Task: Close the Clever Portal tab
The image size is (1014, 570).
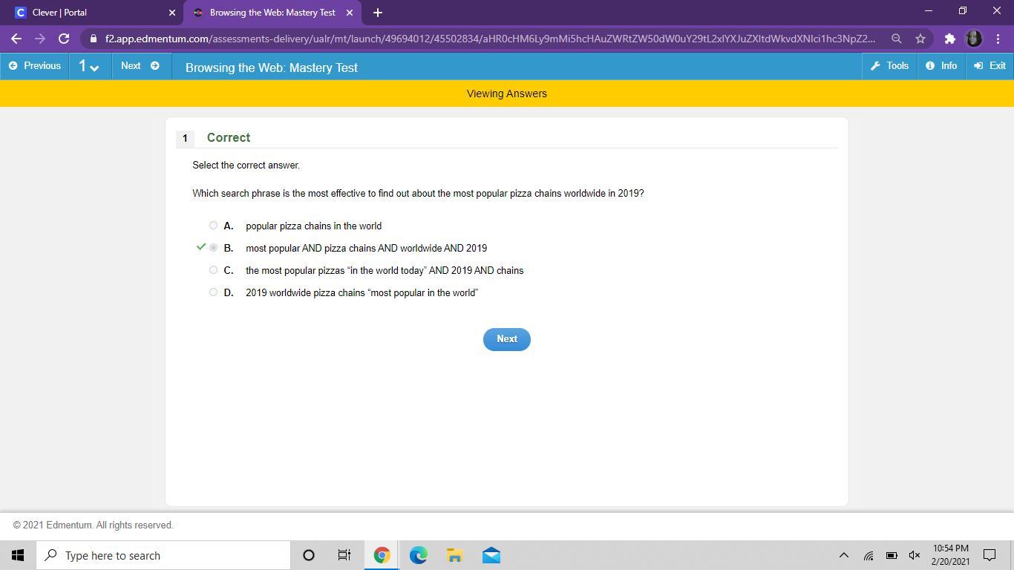Action: coord(172,13)
